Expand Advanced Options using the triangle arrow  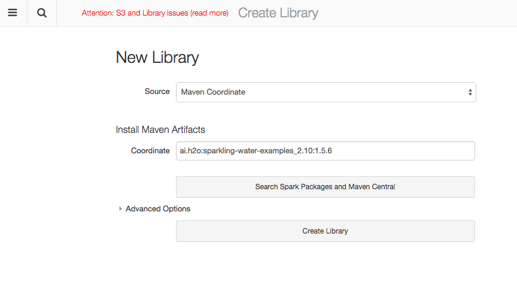(120, 209)
